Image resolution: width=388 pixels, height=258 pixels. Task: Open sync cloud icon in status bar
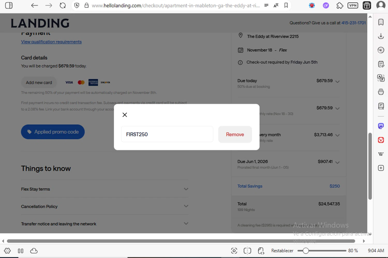point(34,251)
